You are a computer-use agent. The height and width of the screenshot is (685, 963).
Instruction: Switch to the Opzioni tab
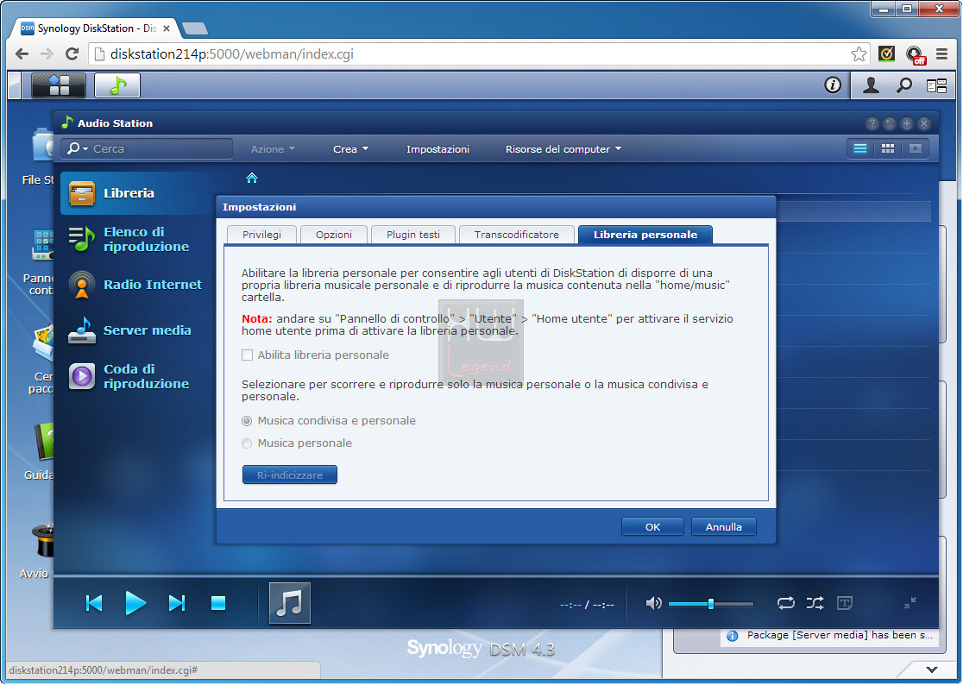click(333, 235)
